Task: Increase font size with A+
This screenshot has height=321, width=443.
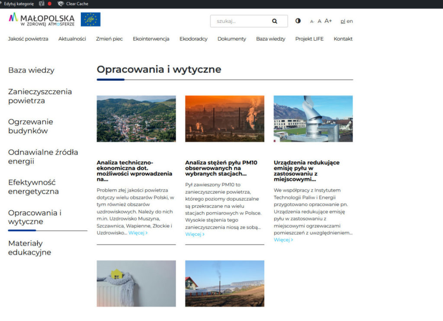Action: 328,21
